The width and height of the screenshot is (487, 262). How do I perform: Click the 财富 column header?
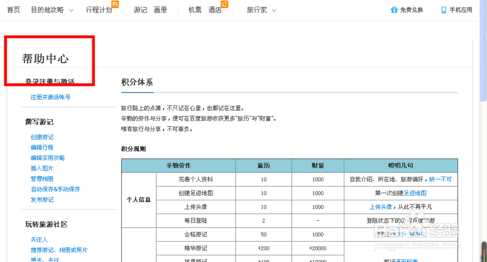tap(318, 166)
